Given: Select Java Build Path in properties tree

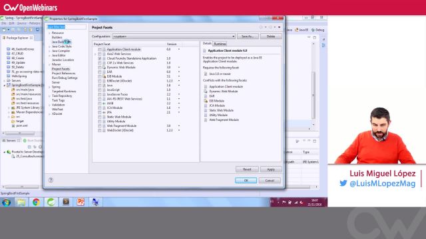Looking at the screenshot, I should pyautogui.click(x=61, y=42).
